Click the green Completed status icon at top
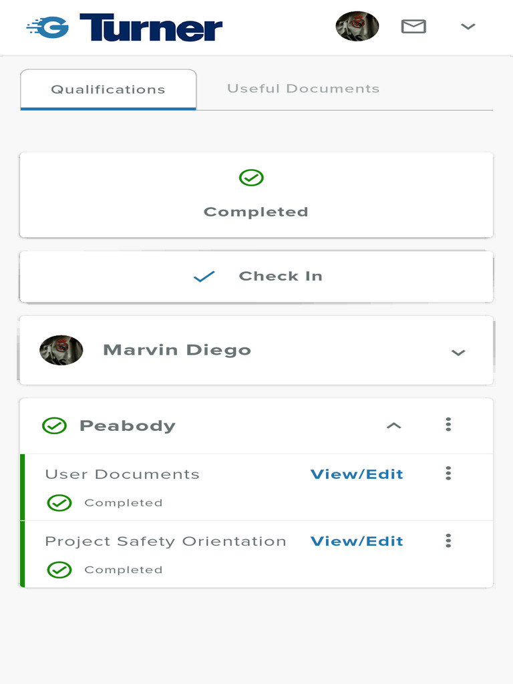513x684 pixels. (252, 178)
